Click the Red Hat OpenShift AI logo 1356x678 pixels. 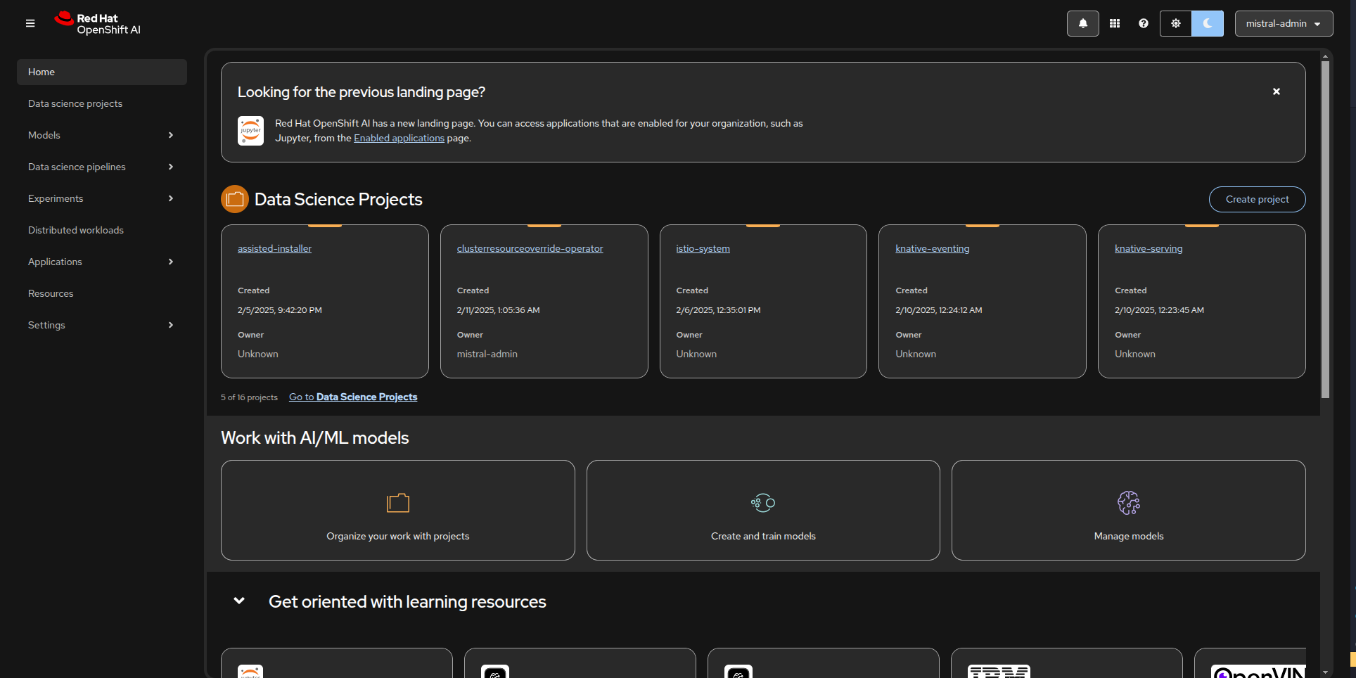[x=98, y=23]
